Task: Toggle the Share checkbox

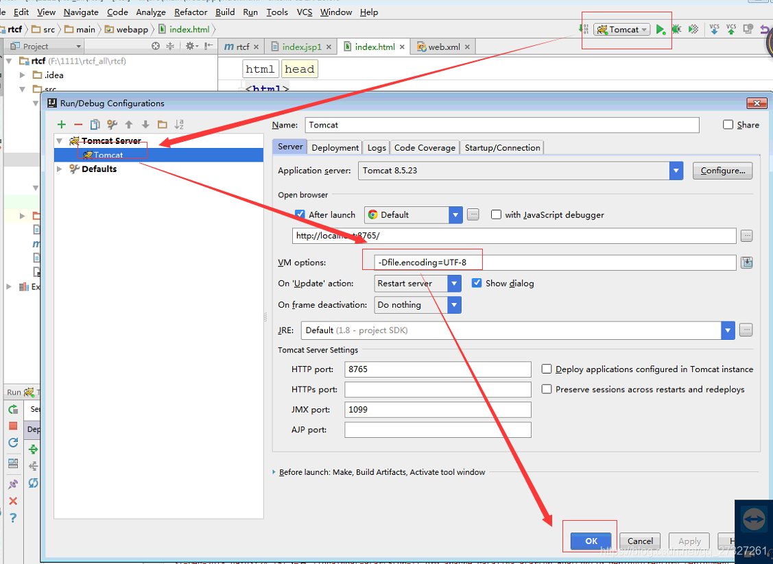Action: point(728,125)
